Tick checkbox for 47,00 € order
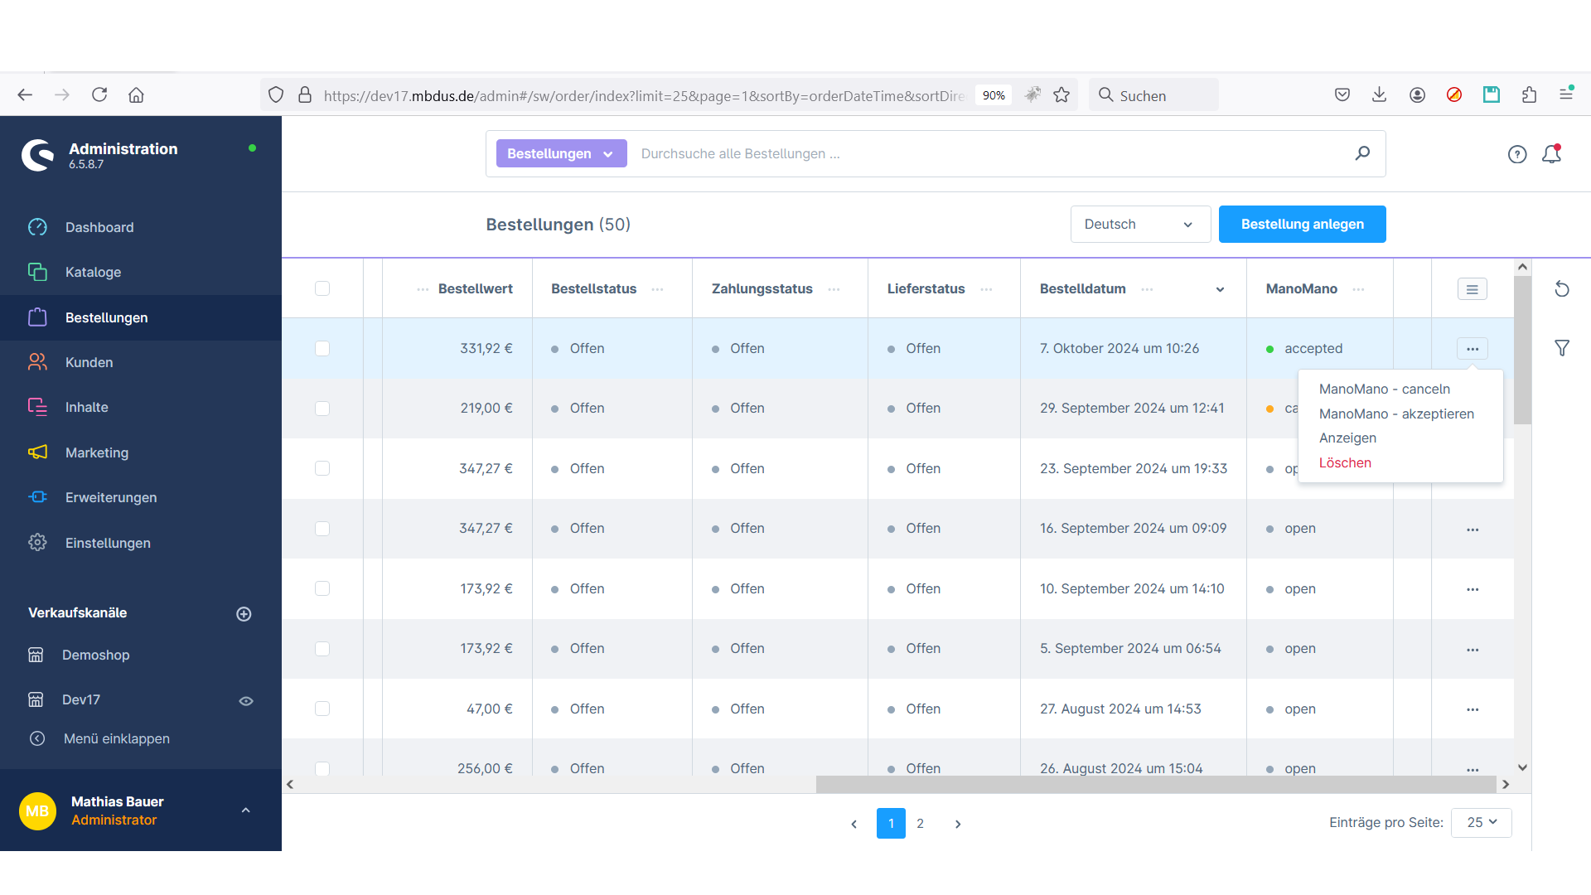Image resolution: width=1591 pixels, height=895 pixels. click(322, 709)
